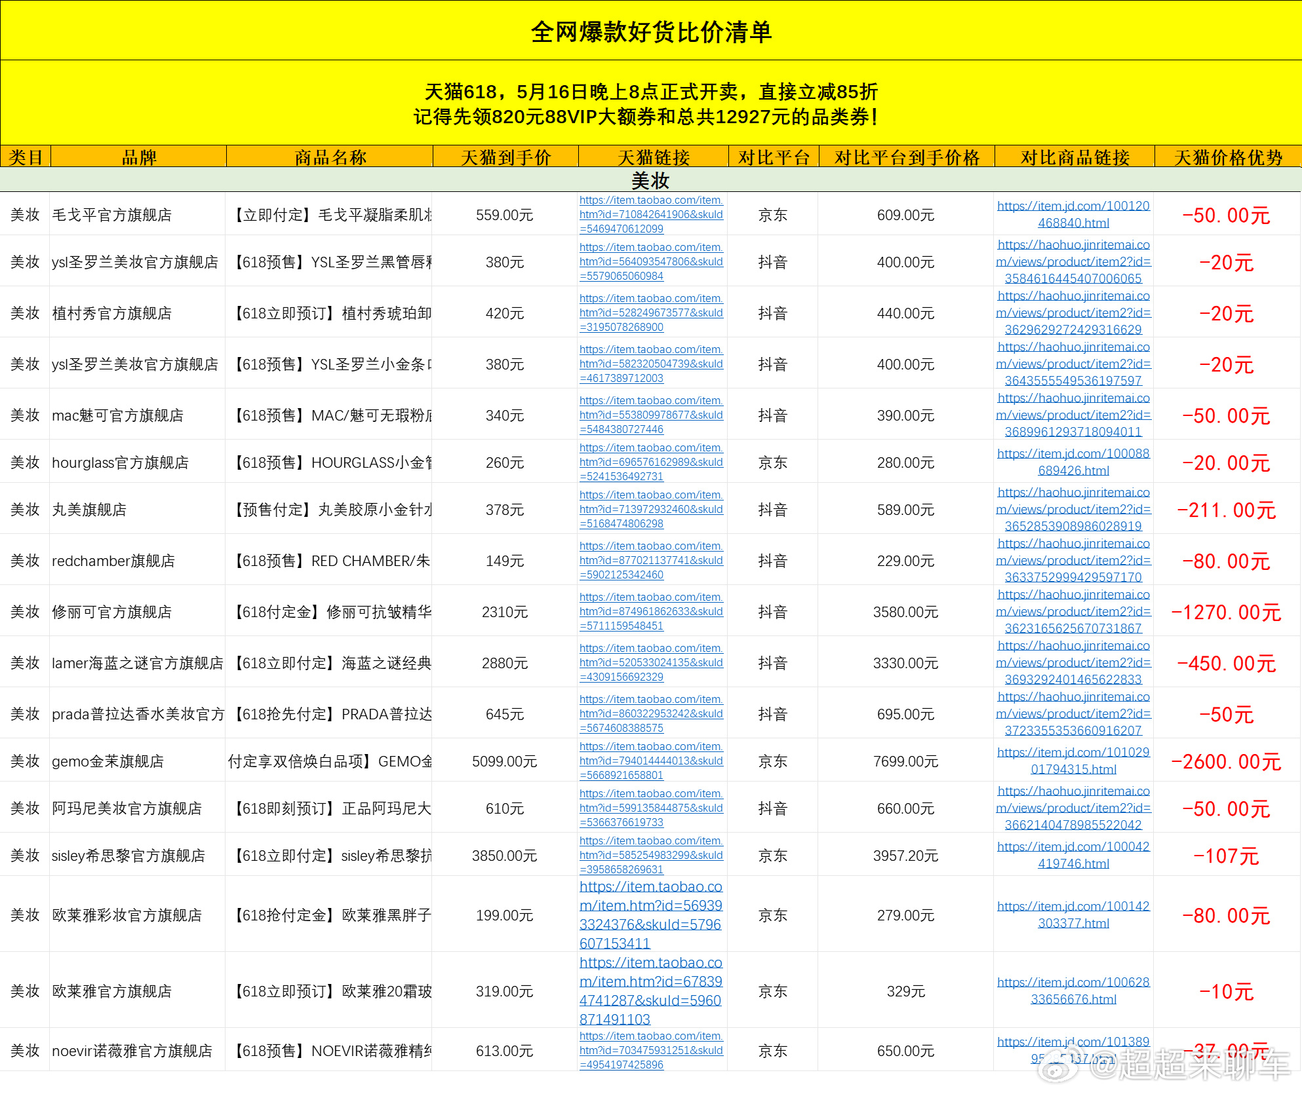Open sisley希思黎 JD comparison link
This screenshot has width=1302, height=1096.
tap(1073, 855)
